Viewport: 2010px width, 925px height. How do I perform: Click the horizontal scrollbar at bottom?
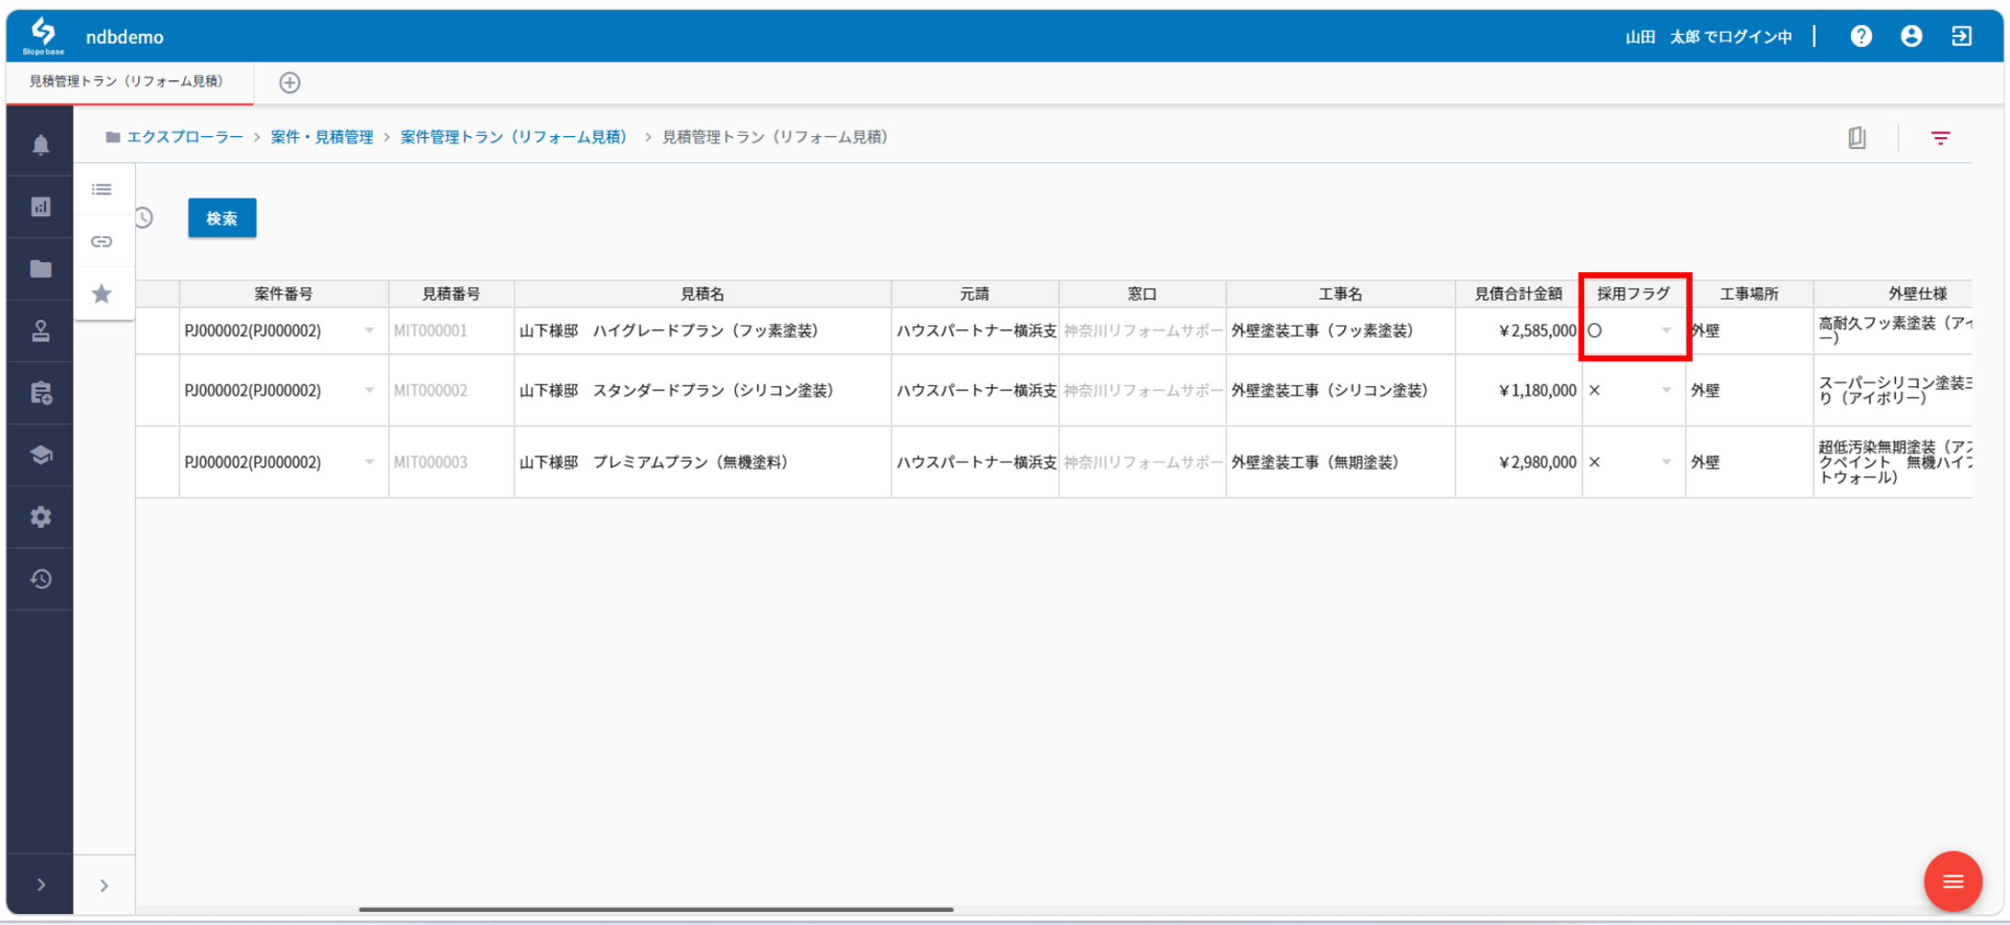[x=656, y=909]
